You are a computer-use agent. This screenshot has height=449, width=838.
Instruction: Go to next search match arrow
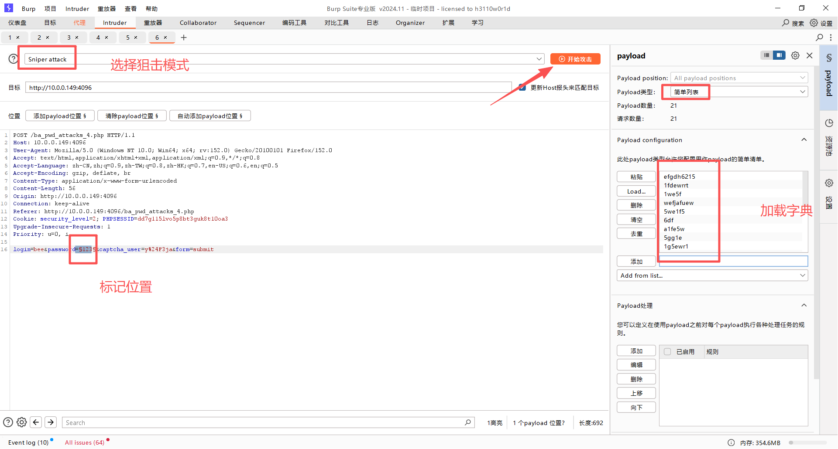point(51,422)
